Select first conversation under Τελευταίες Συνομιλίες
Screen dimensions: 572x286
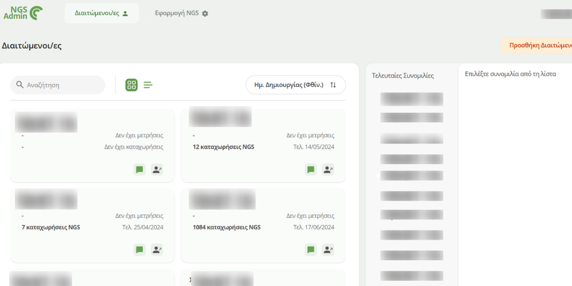point(412,99)
